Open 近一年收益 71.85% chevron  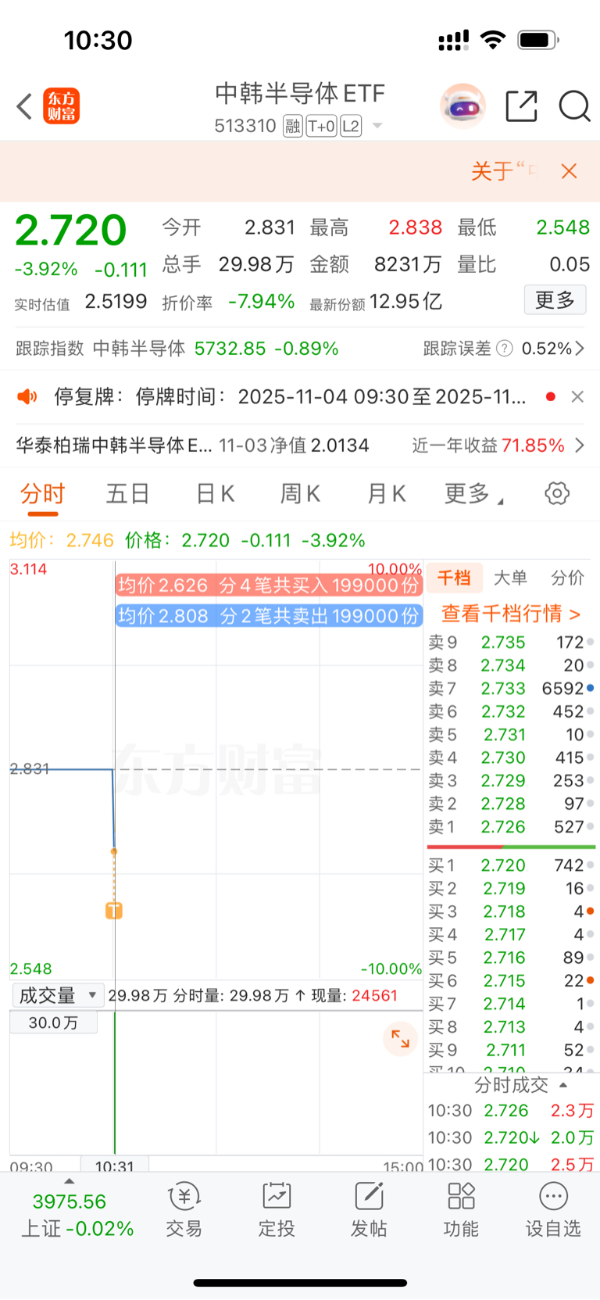point(580,446)
